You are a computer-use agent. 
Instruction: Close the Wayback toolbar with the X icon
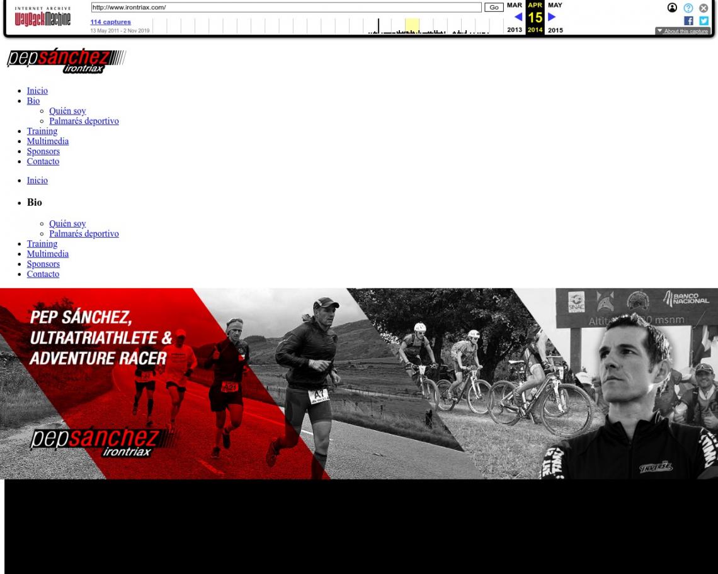[704, 8]
